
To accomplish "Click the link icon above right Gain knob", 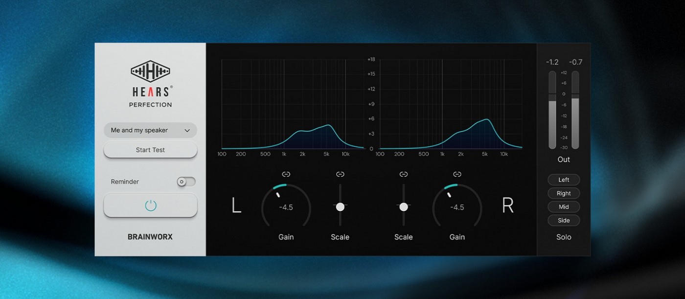I will (457, 174).
